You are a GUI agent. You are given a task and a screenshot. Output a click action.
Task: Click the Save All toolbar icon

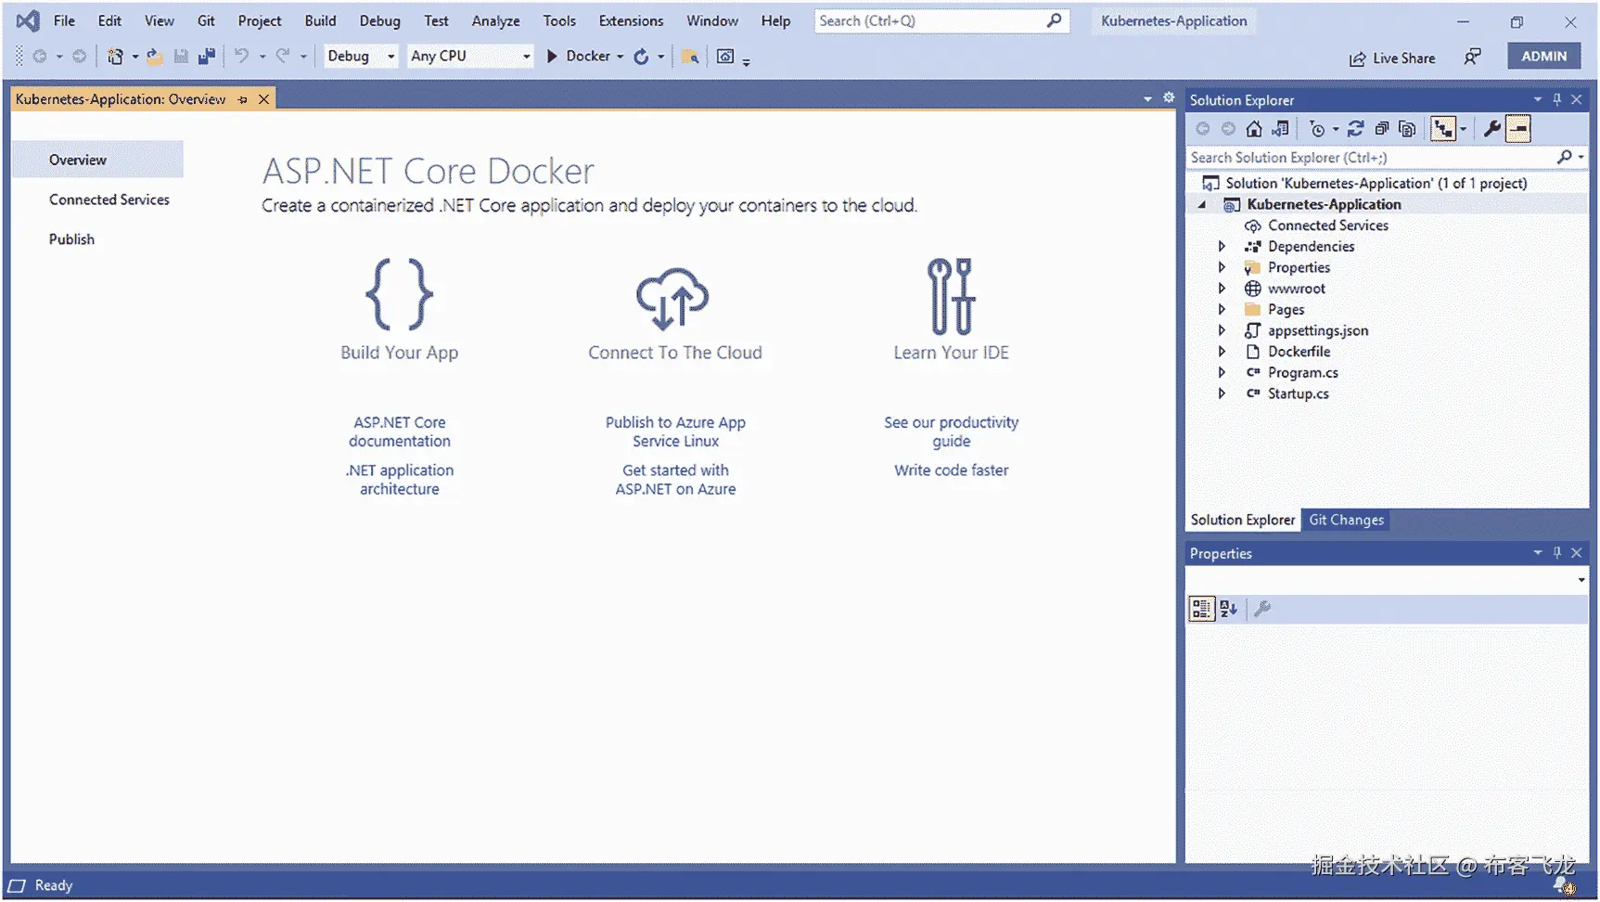click(x=207, y=57)
